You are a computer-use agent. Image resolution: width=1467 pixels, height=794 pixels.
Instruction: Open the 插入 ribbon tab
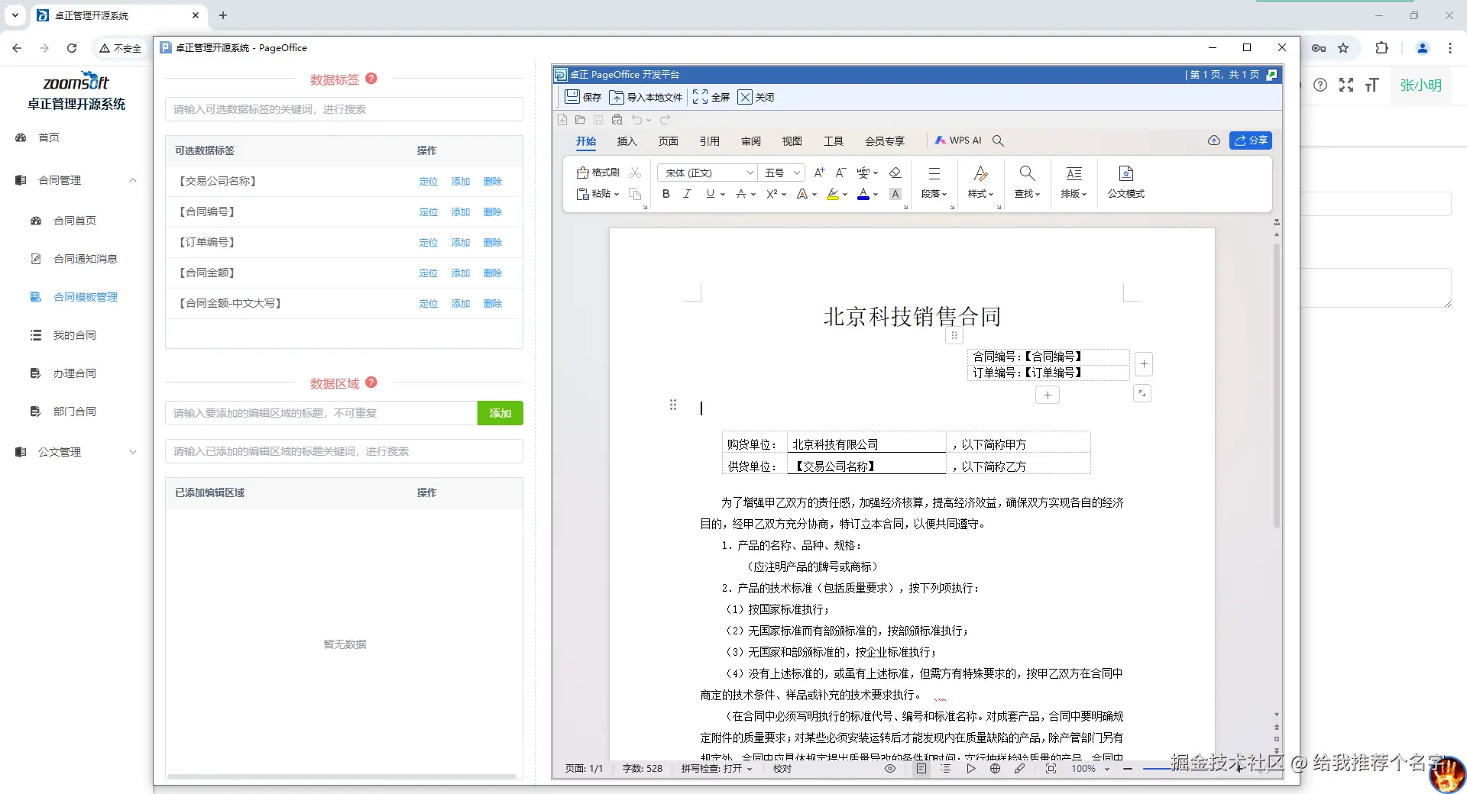coord(627,140)
